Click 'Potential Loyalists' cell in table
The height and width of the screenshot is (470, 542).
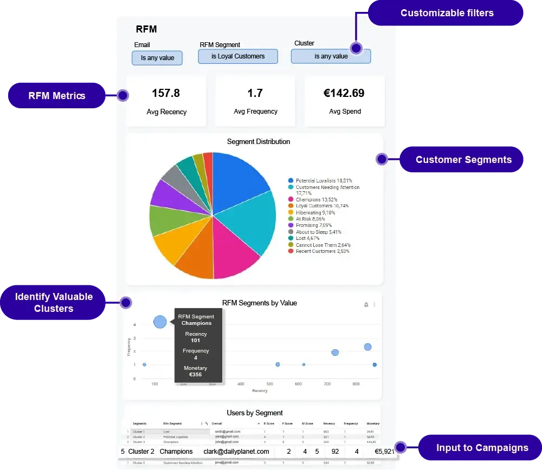point(176,437)
